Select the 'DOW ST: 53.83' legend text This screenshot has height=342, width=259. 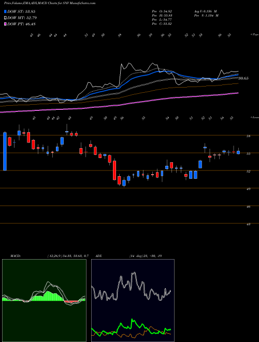[21, 11]
